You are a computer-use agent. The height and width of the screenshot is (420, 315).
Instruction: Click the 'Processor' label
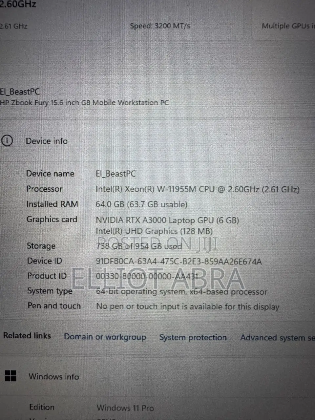coord(44,189)
